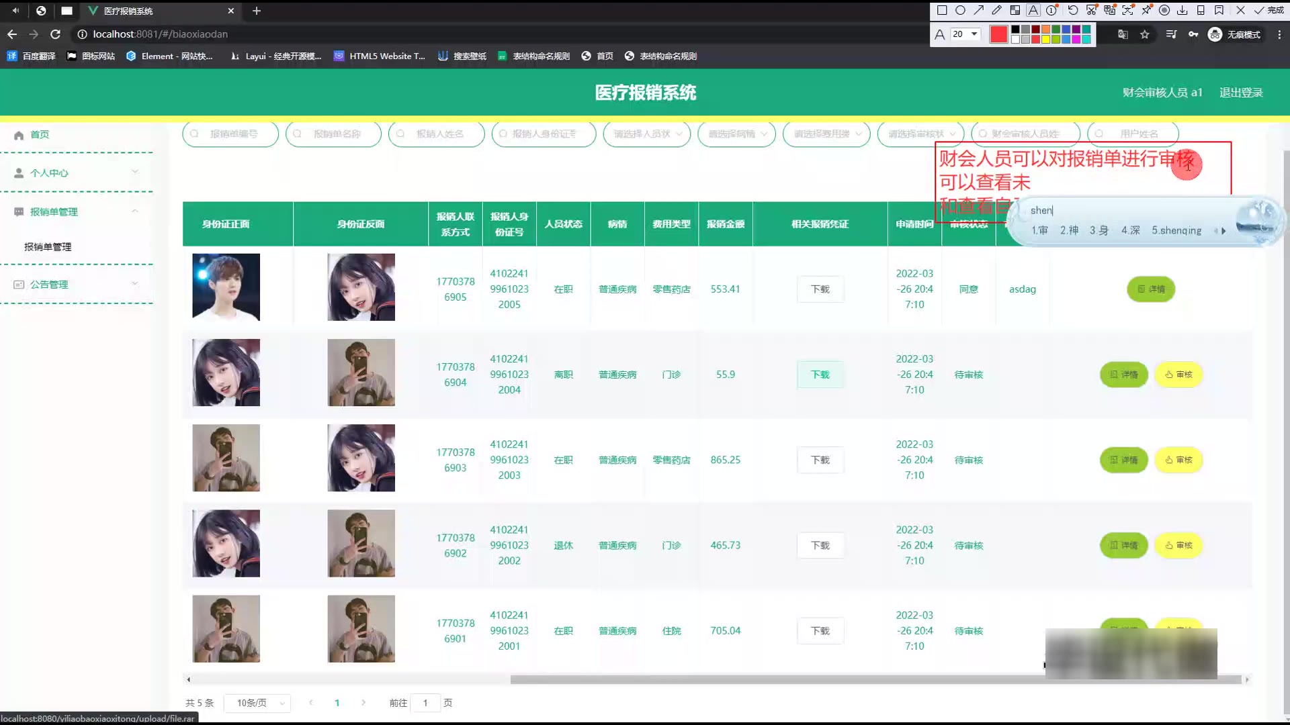Choose the yellow color swatch
1290x725 pixels.
pyautogui.click(x=1045, y=40)
